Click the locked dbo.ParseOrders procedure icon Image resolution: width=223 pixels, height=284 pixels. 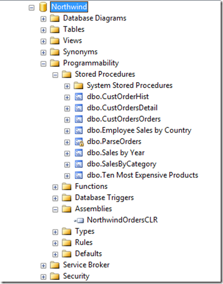coord(79,142)
